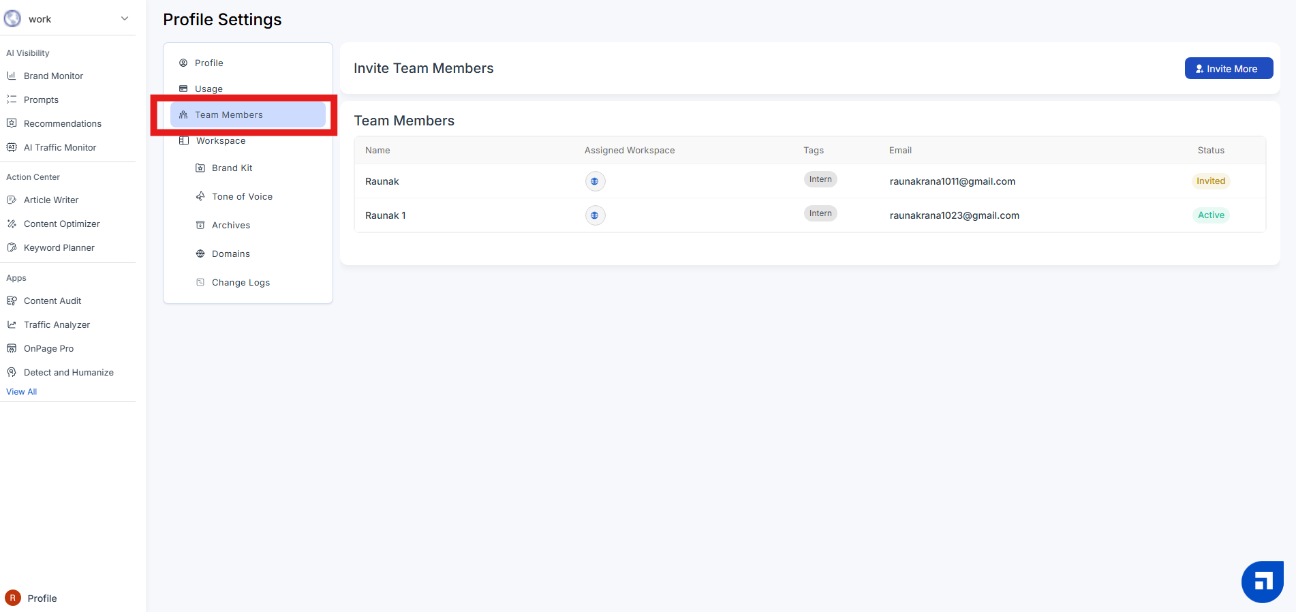1296x612 pixels.
Task: Click the Invited status badge
Action: 1210,181
